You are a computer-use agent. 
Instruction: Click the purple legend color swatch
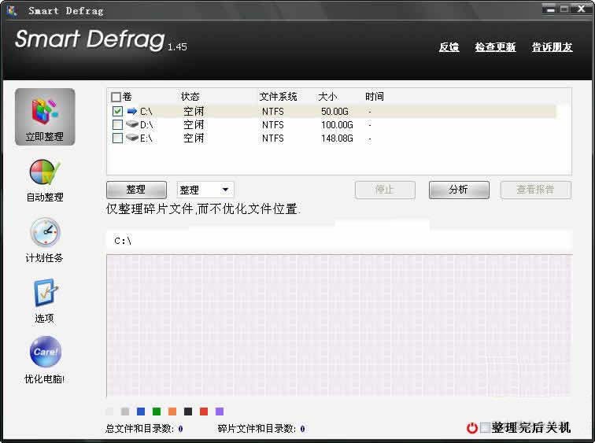[220, 412]
